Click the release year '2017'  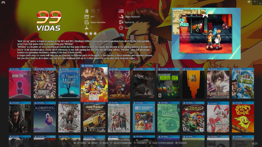(x=92, y=17)
